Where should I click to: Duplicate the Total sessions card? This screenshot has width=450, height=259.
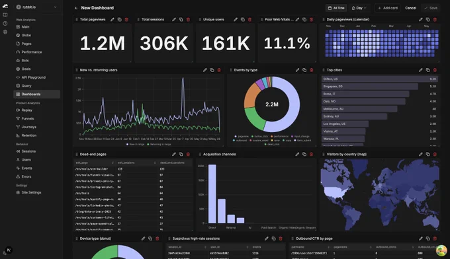coord(181,19)
